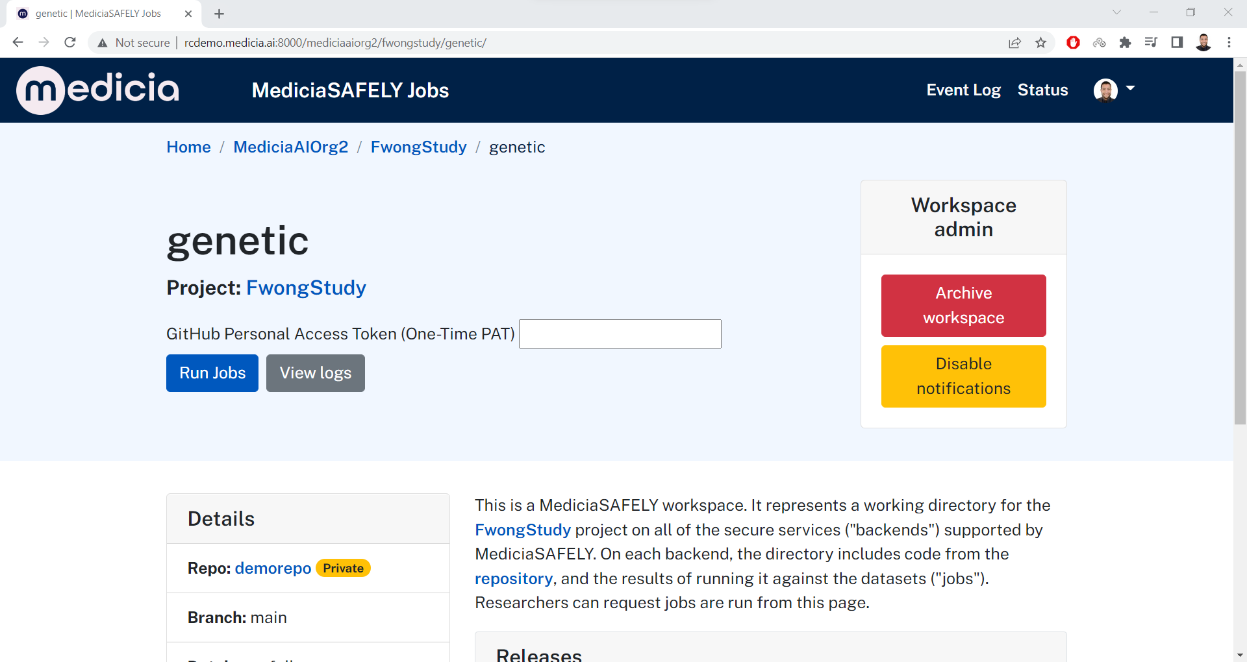This screenshot has width=1247, height=662.
Task: Open the media control playlist icon
Action: [x=1151, y=43]
